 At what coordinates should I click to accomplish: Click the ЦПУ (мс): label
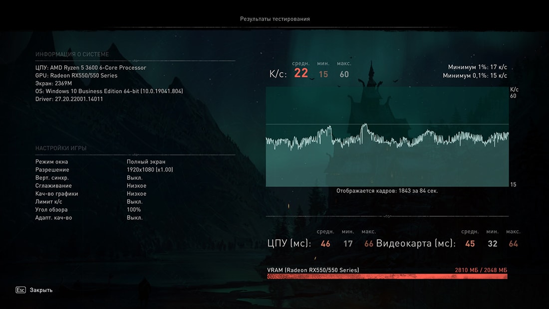coord(289,243)
